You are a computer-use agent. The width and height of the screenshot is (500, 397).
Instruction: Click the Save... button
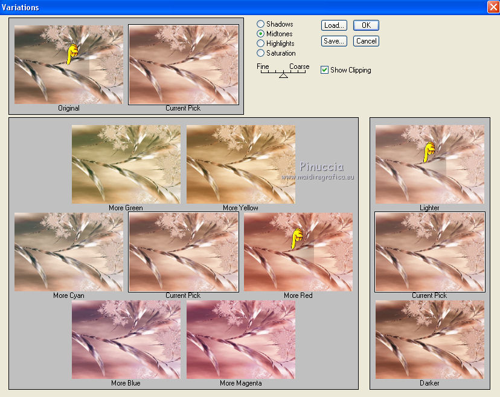(334, 41)
